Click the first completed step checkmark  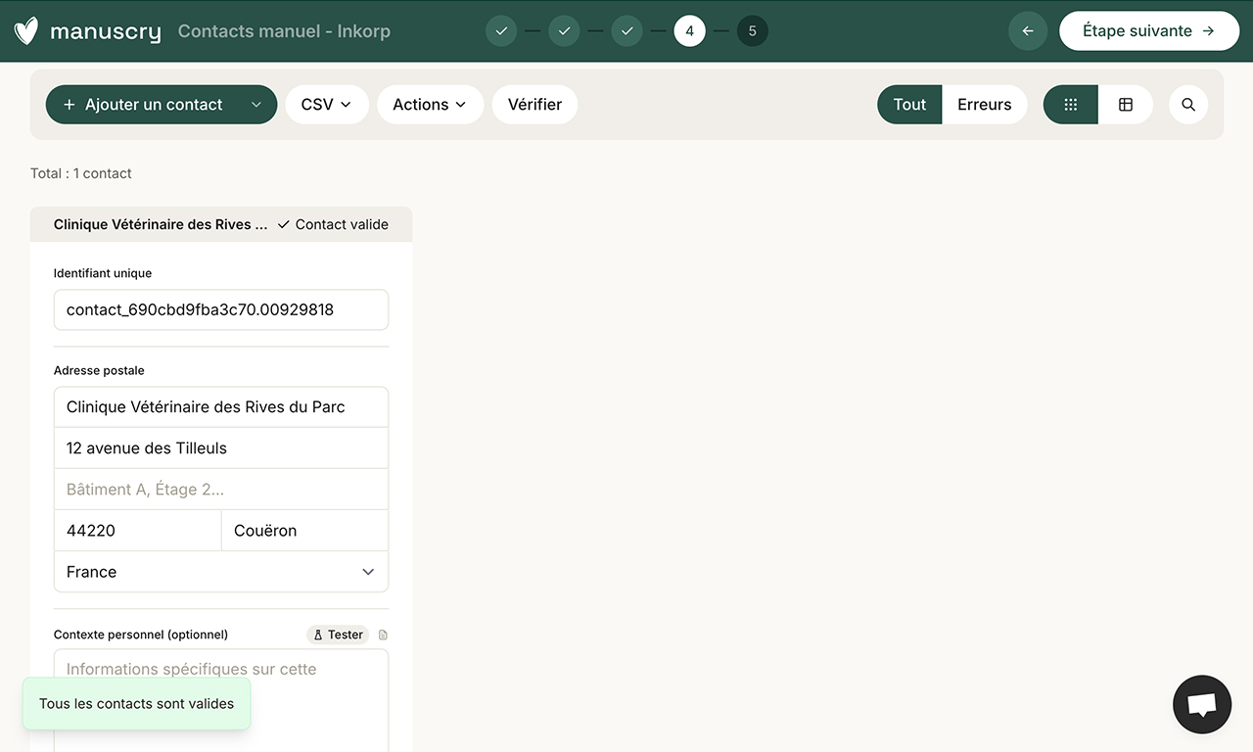tap(501, 30)
